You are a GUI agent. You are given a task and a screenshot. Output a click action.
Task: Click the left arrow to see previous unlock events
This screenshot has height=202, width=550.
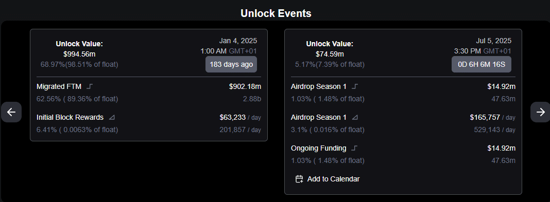[x=11, y=112]
